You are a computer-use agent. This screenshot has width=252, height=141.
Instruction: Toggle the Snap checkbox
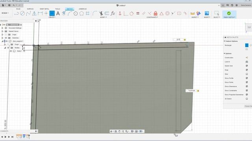click(x=247, y=70)
